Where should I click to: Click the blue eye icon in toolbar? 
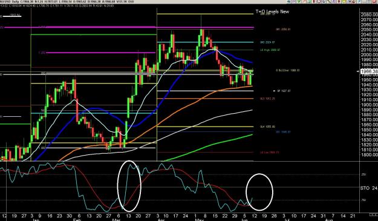(x=289, y=1)
